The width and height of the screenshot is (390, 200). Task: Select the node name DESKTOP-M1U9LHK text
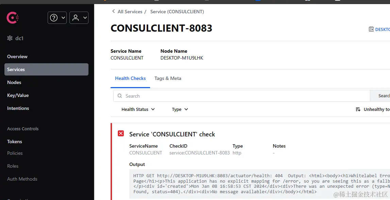(x=182, y=58)
